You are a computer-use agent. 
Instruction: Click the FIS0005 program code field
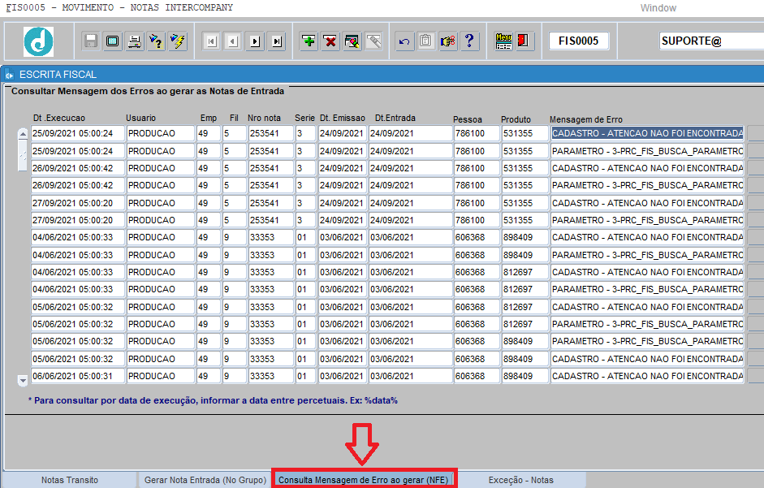(x=579, y=41)
